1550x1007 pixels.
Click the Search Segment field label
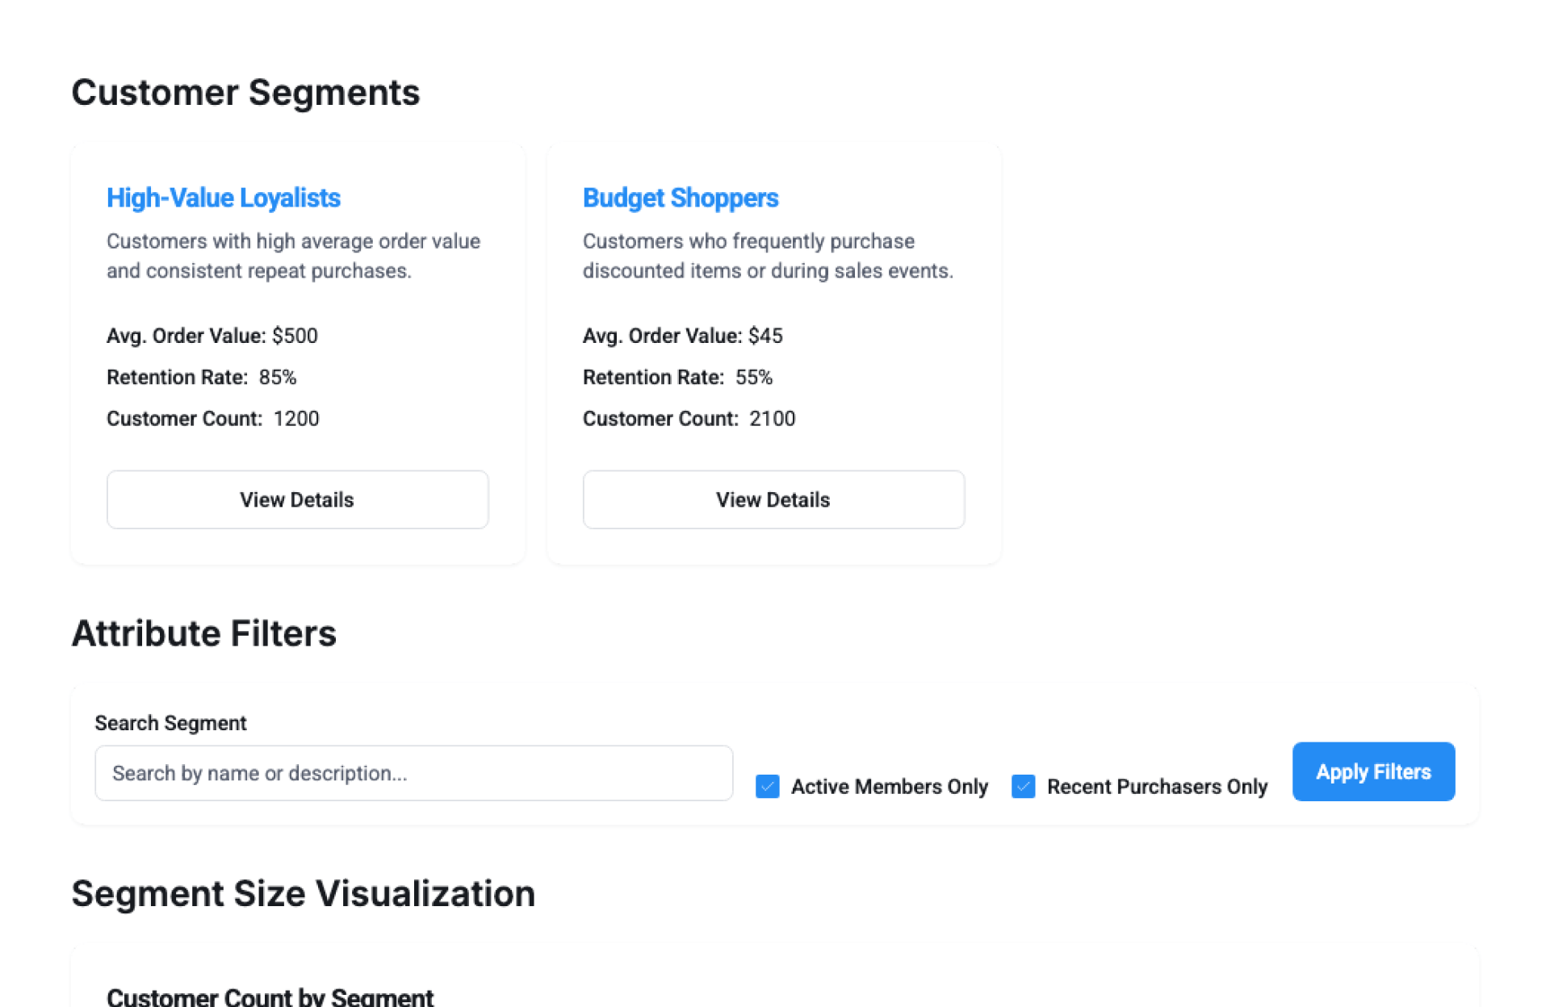(170, 723)
